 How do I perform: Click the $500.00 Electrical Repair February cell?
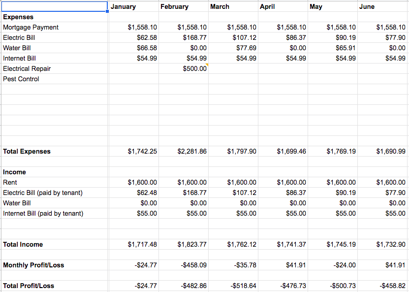tap(184, 68)
